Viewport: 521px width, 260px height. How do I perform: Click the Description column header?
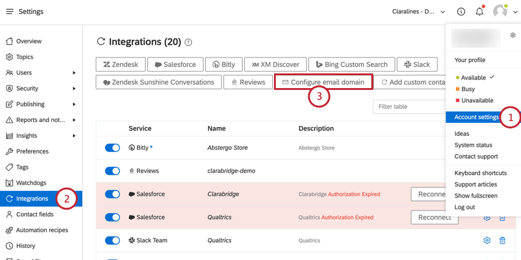pos(316,128)
